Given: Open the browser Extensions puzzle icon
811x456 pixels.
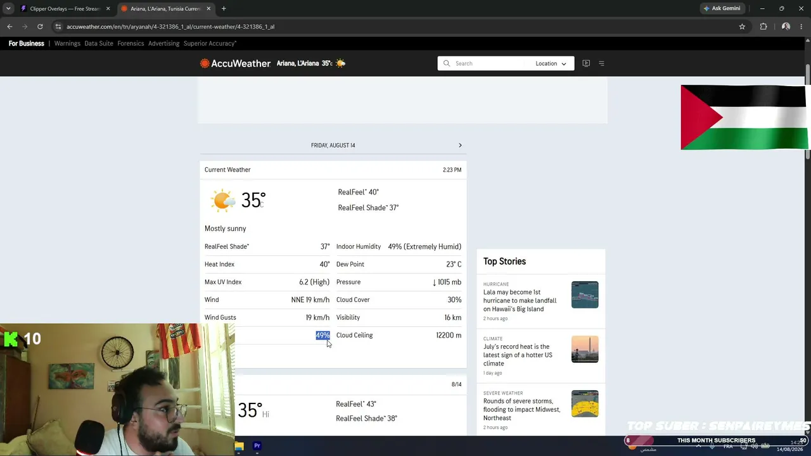Looking at the screenshot, I should tap(763, 27).
